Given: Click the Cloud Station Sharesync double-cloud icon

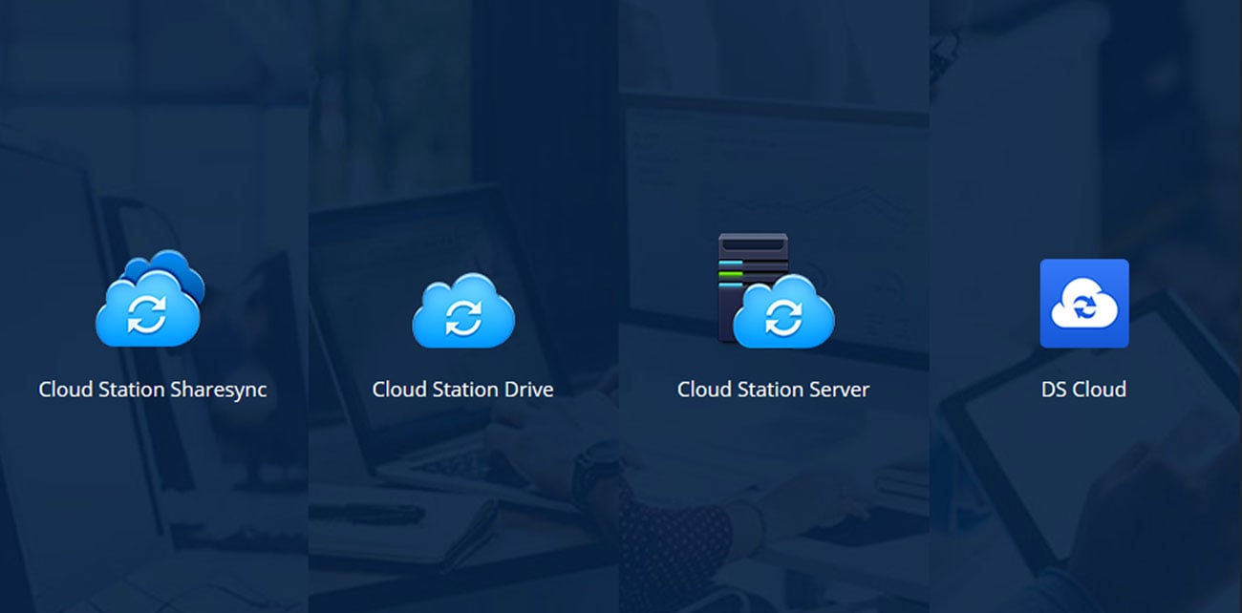Looking at the screenshot, I should [150, 298].
